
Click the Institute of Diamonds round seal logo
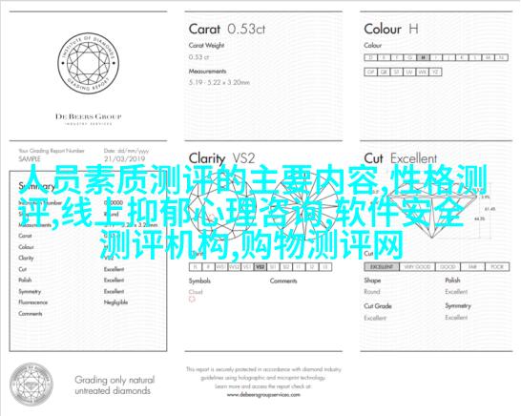tap(89, 63)
